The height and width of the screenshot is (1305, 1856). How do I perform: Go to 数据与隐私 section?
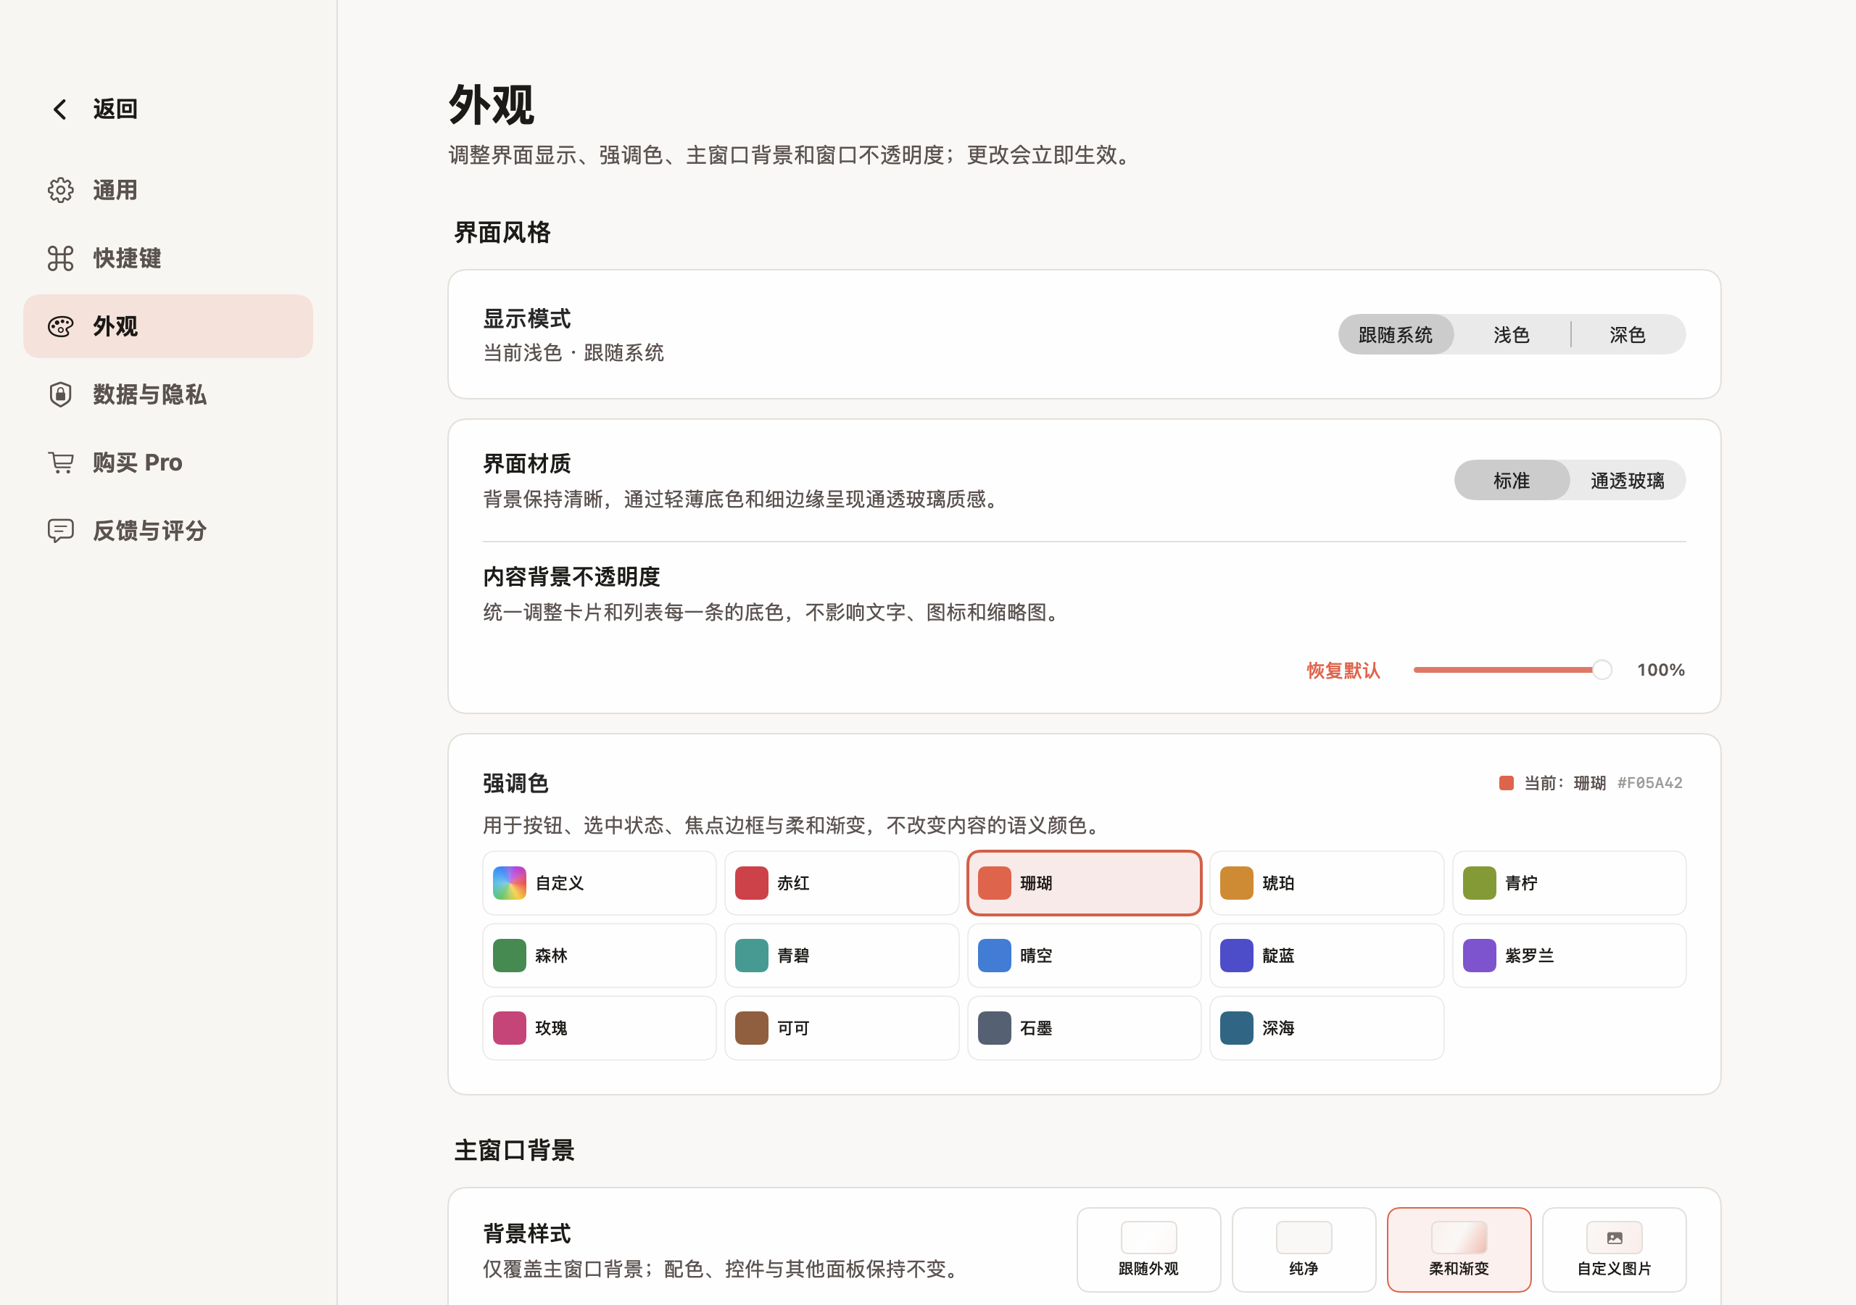[168, 394]
